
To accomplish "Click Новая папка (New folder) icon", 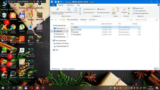I will point(113,11).
